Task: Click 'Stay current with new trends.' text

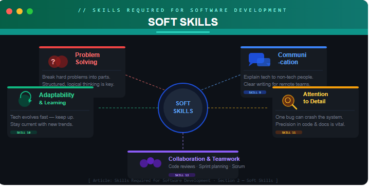Action: click(42, 124)
